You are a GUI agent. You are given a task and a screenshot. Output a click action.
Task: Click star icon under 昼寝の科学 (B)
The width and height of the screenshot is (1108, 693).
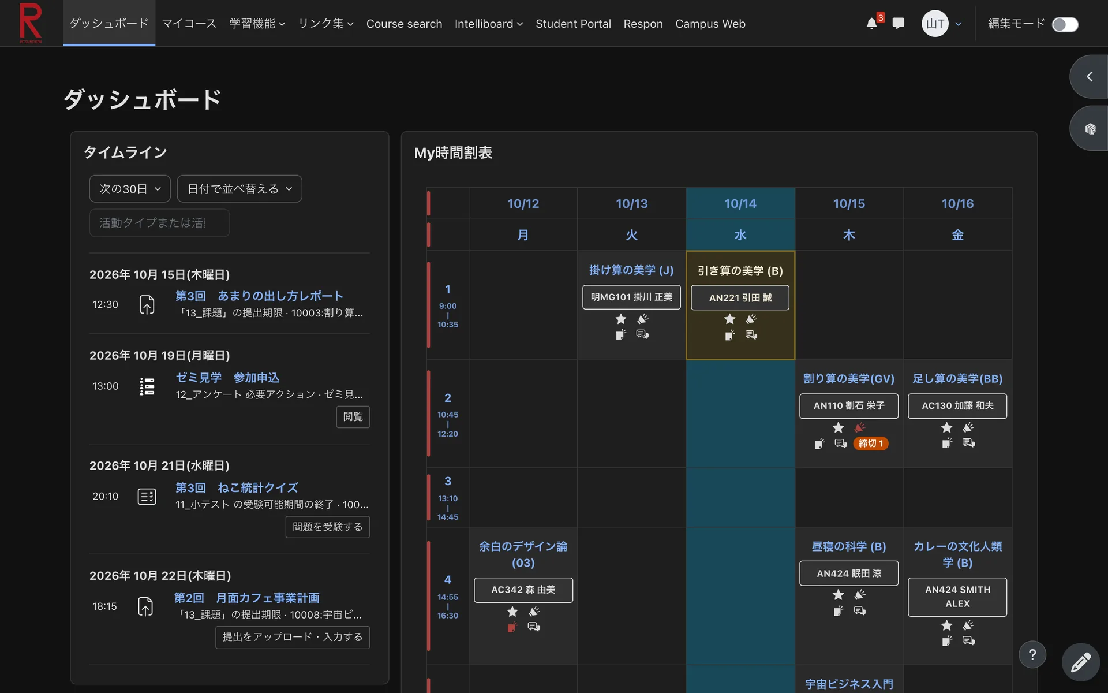click(x=839, y=594)
